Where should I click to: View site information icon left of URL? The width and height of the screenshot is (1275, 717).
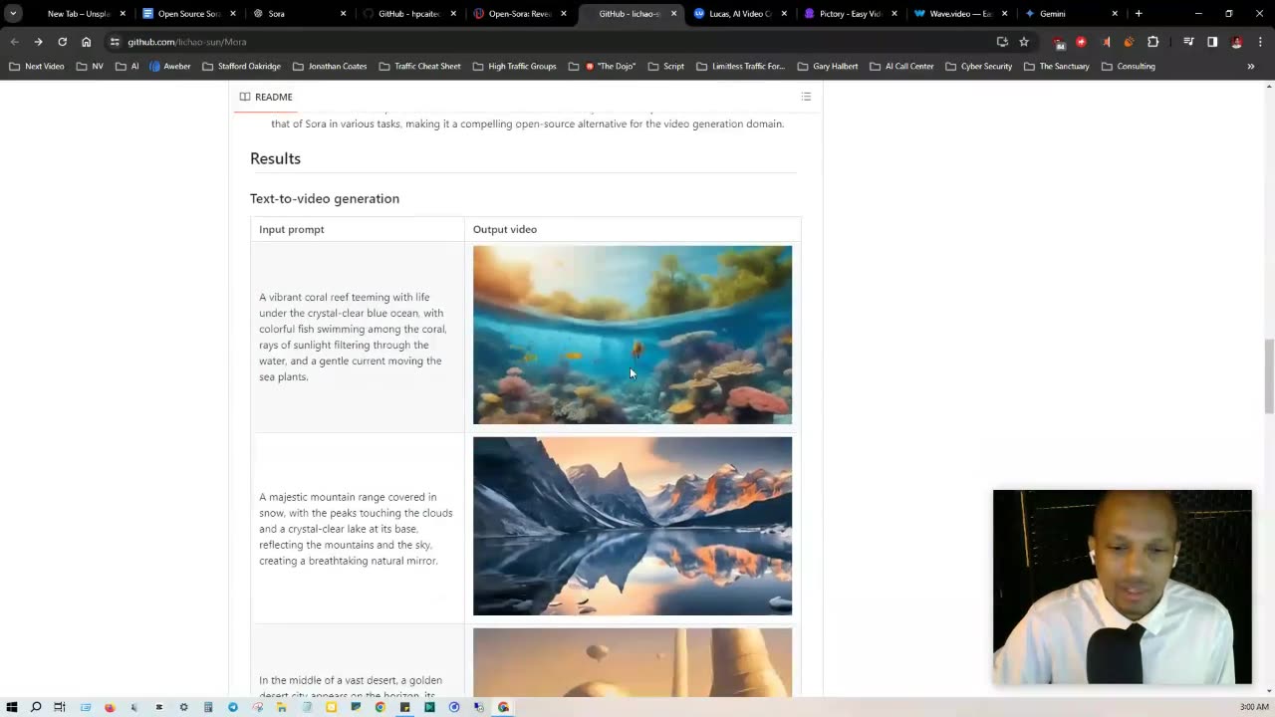[116, 42]
